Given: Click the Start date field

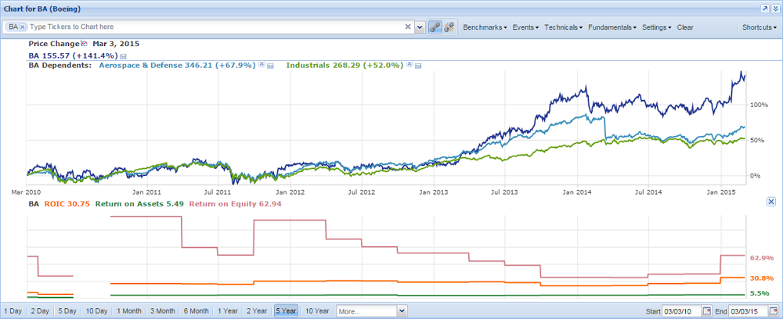Looking at the screenshot, I should point(682,311).
